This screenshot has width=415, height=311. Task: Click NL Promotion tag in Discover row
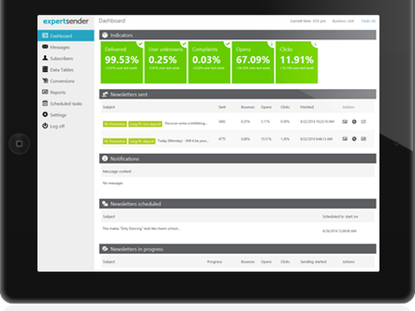(115, 124)
